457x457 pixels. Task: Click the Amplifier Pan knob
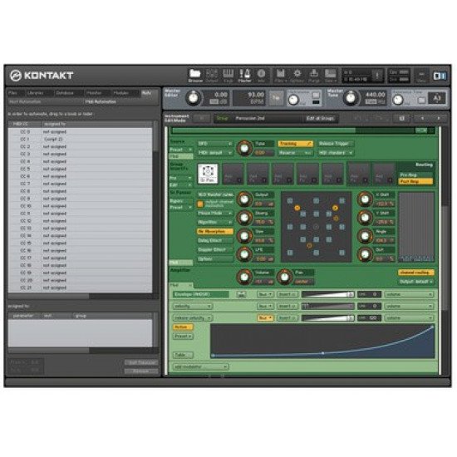point(284,277)
